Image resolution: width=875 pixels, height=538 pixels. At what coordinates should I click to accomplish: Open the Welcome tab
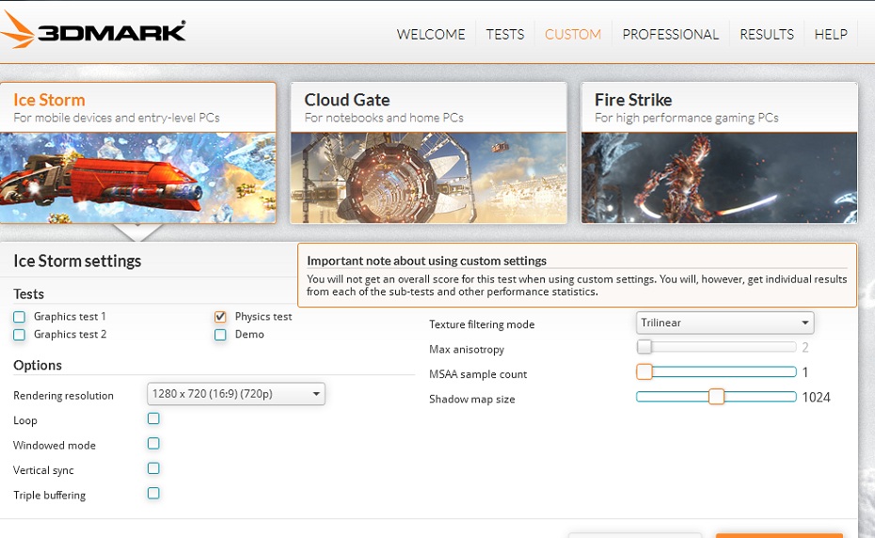pos(431,34)
